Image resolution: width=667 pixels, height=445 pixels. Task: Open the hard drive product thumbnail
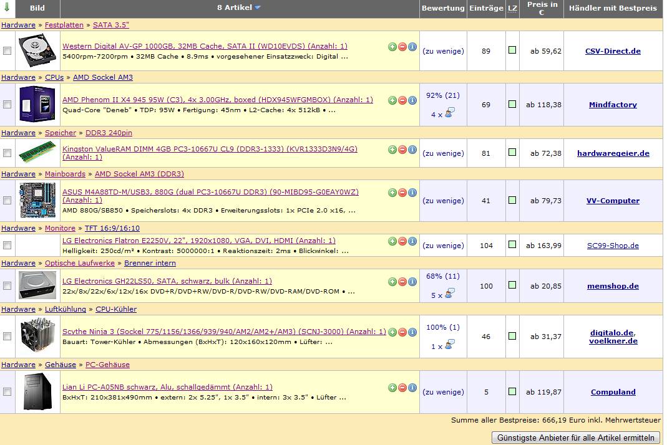37,50
